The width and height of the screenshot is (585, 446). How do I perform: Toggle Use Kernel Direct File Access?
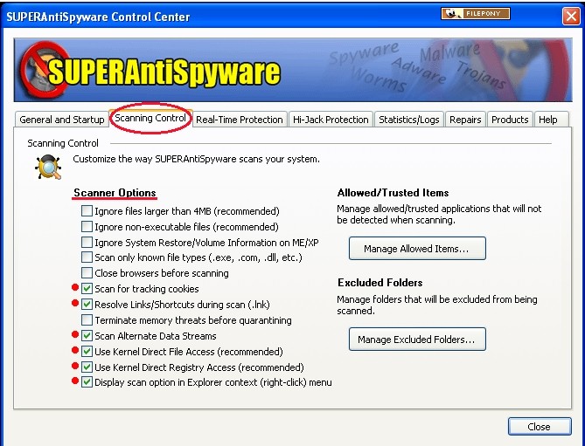coord(87,351)
